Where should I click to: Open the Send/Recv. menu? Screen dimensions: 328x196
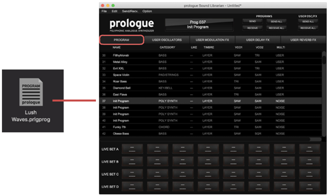pyautogui.click(x=130, y=11)
